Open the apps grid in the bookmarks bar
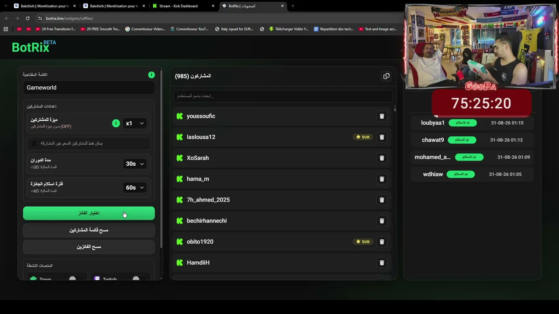The height and width of the screenshot is (314, 559). 6,29
